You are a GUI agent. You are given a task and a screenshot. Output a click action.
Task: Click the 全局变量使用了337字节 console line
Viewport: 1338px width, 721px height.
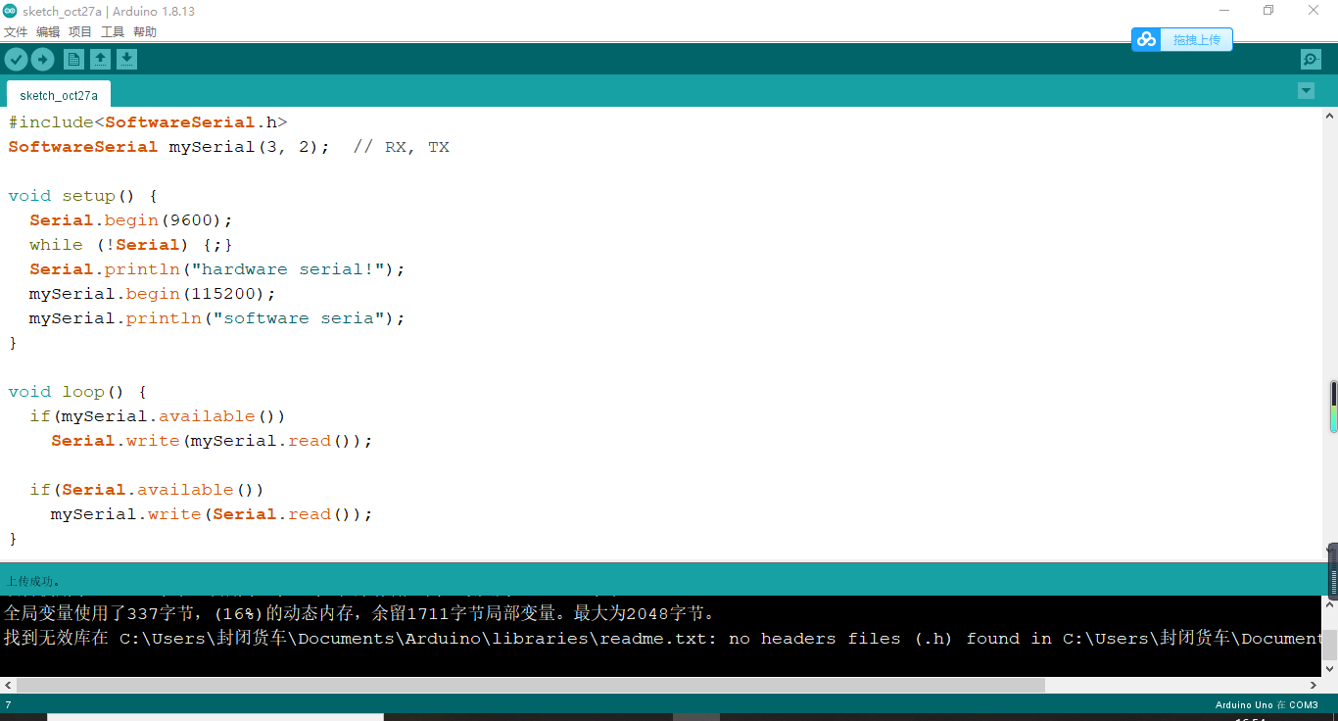[x=360, y=614]
